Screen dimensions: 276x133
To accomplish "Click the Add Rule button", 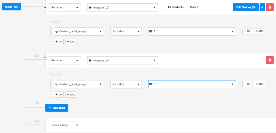I will [57, 108].
